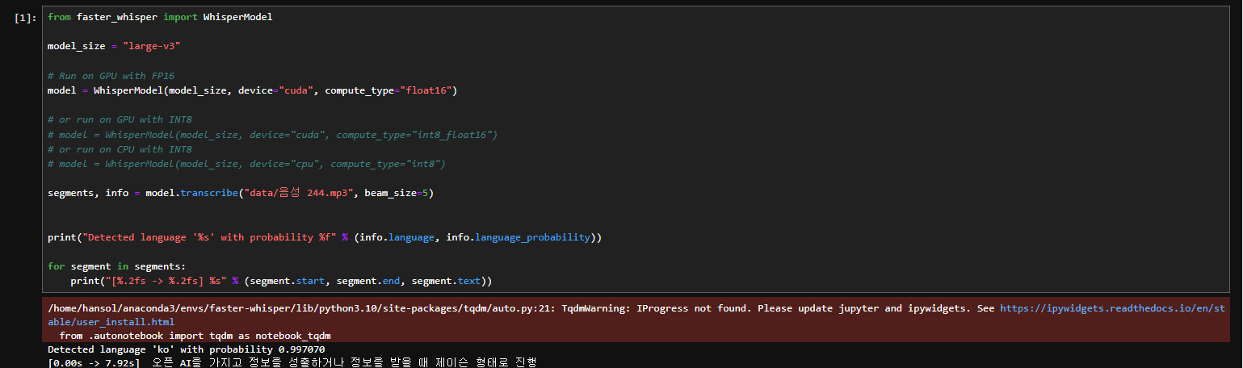1243x368 pixels.
Task: Click the "from .autonotebook import tqdm" warning line
Action: click(195, 336)
